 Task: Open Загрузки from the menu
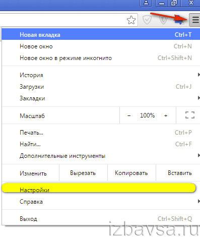(101, 87)
